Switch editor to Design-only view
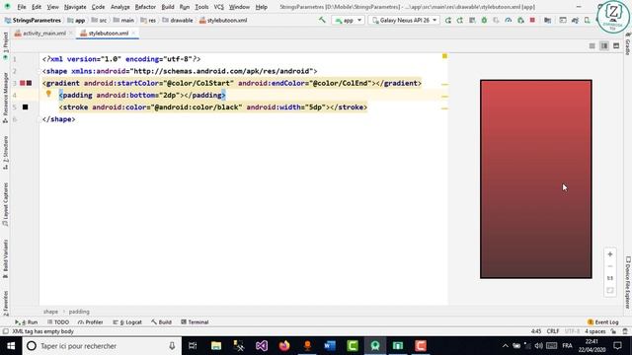 [x=616, y=46]
